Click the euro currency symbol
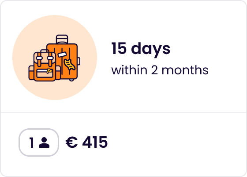Viewport: 247px width, 177px height. (71, 142)
